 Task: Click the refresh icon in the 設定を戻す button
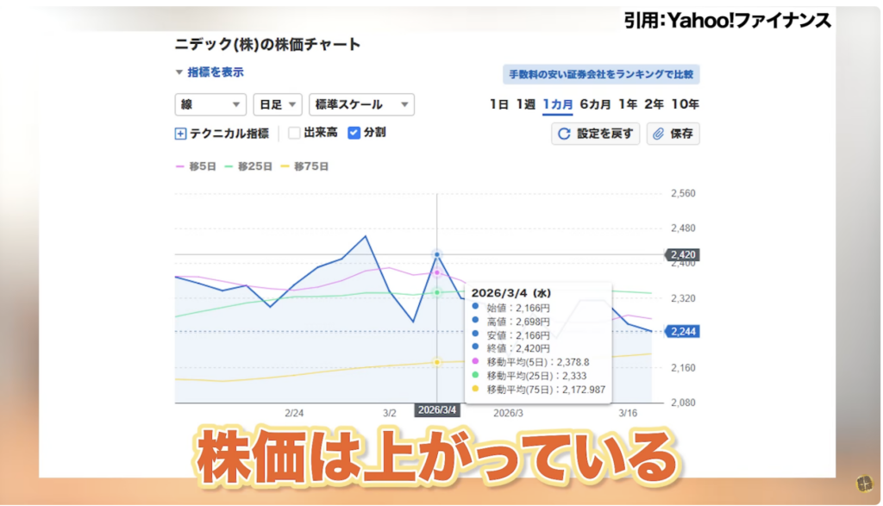pos(564,133)
